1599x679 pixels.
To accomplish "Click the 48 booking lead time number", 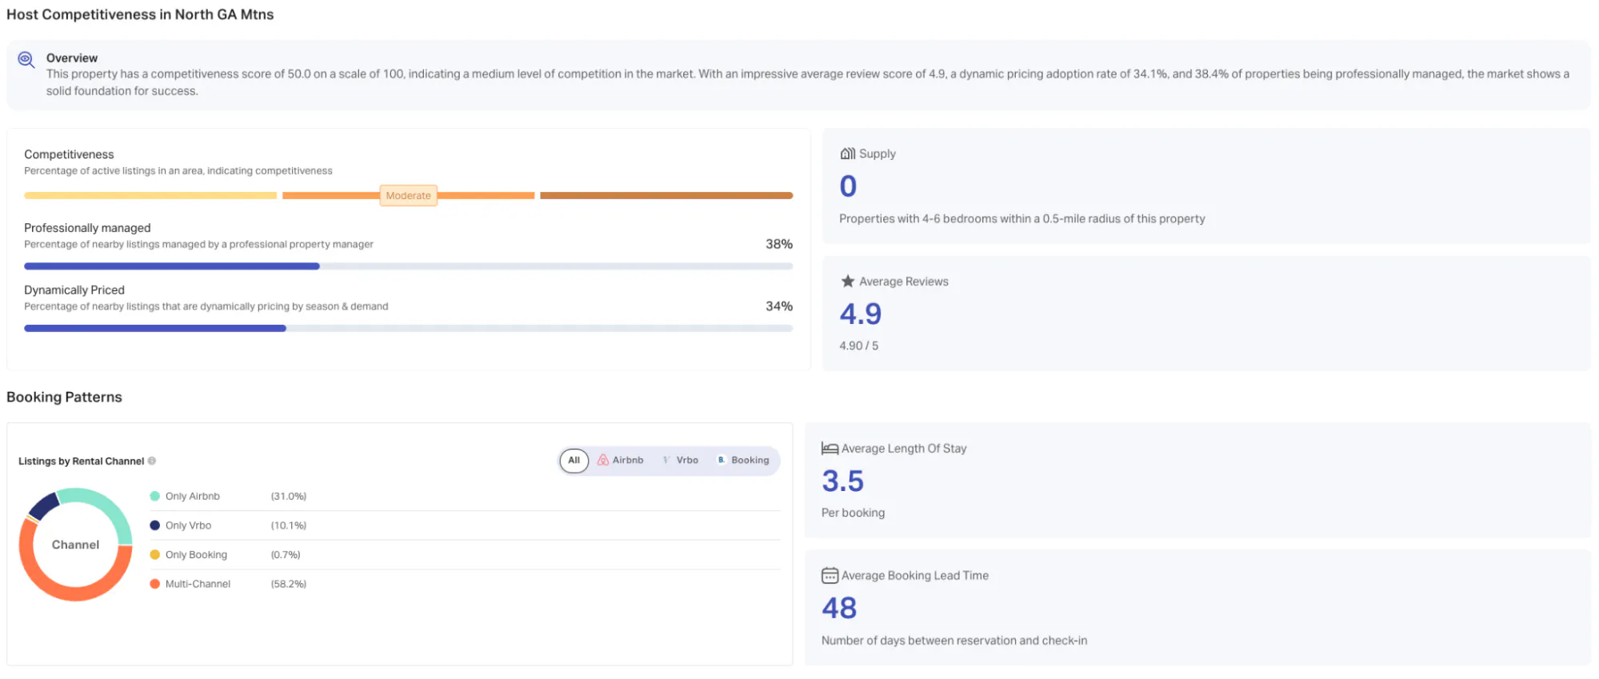I will coord(839,608).
